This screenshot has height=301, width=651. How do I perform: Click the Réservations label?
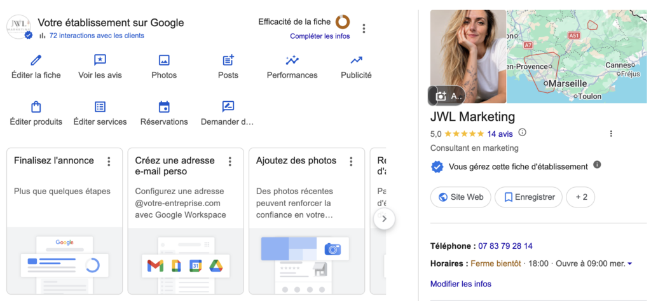tap(164, 122)
